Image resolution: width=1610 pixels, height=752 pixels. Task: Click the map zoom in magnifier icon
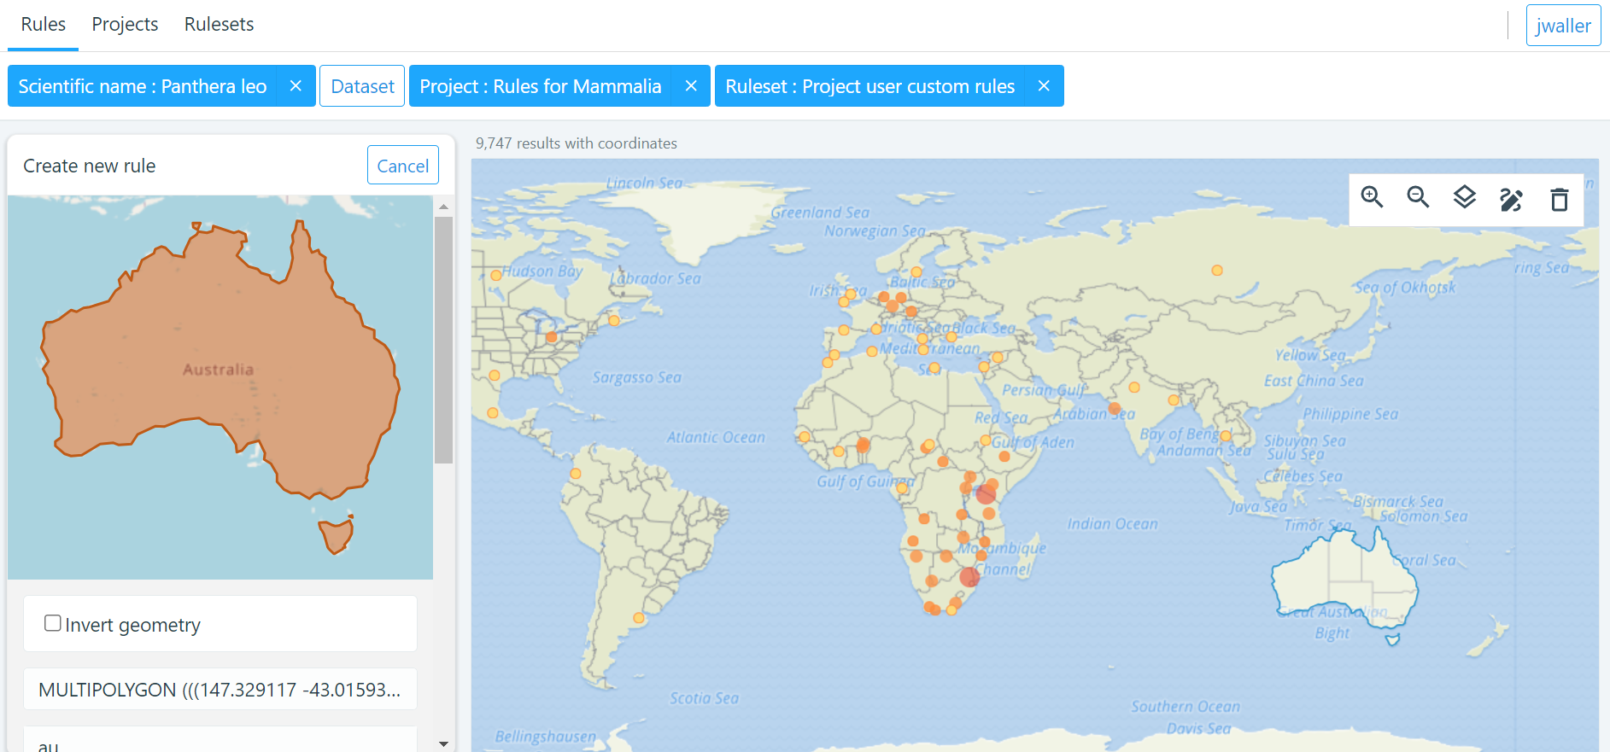tap(1372, 198)
